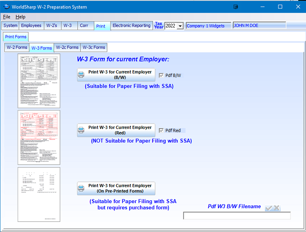The image size is (306, 232).
Task: Click the checkmark icon beside Pdf W3 filename
Action: coord(268,208)
